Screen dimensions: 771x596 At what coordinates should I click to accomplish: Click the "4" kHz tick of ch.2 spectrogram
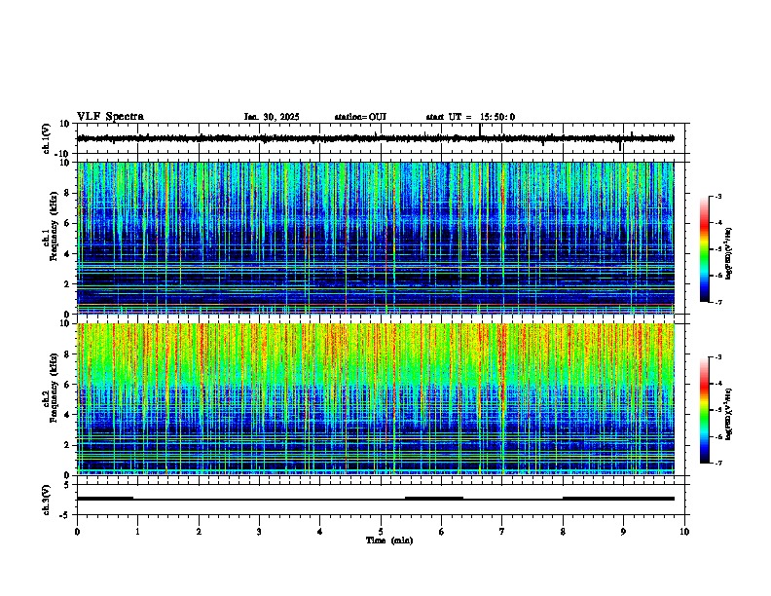[68, 415]
